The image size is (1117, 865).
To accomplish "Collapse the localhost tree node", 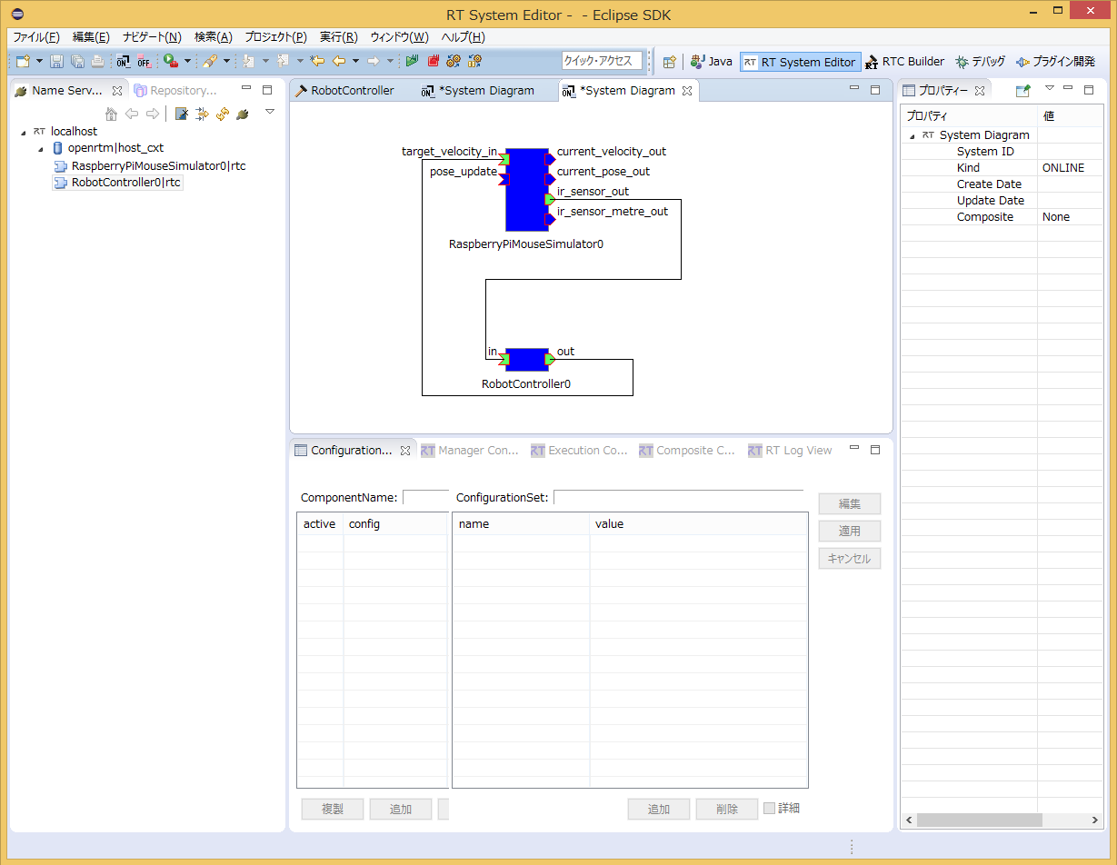I will click(24, 133).
